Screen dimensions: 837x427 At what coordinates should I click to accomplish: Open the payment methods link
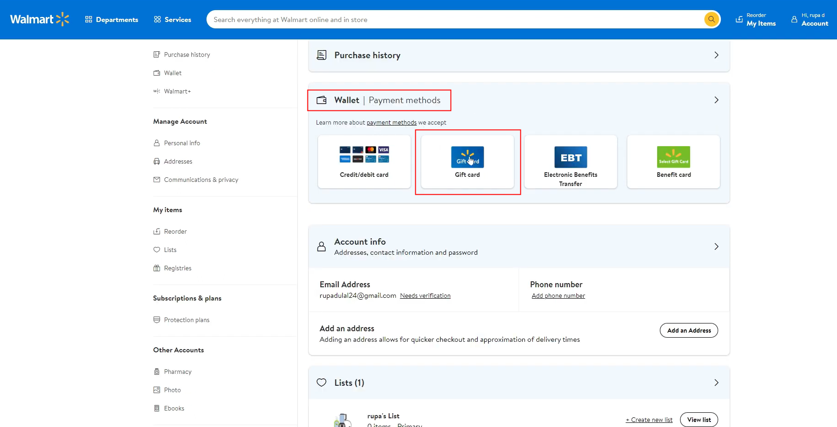point(391,122)
